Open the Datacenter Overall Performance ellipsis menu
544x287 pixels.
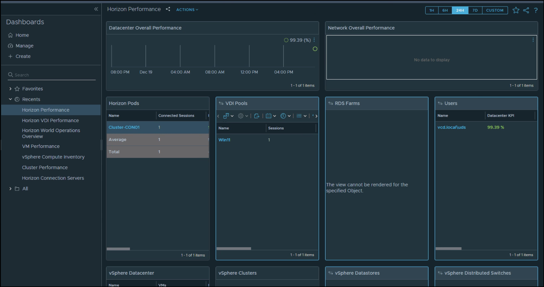(314, 40)
